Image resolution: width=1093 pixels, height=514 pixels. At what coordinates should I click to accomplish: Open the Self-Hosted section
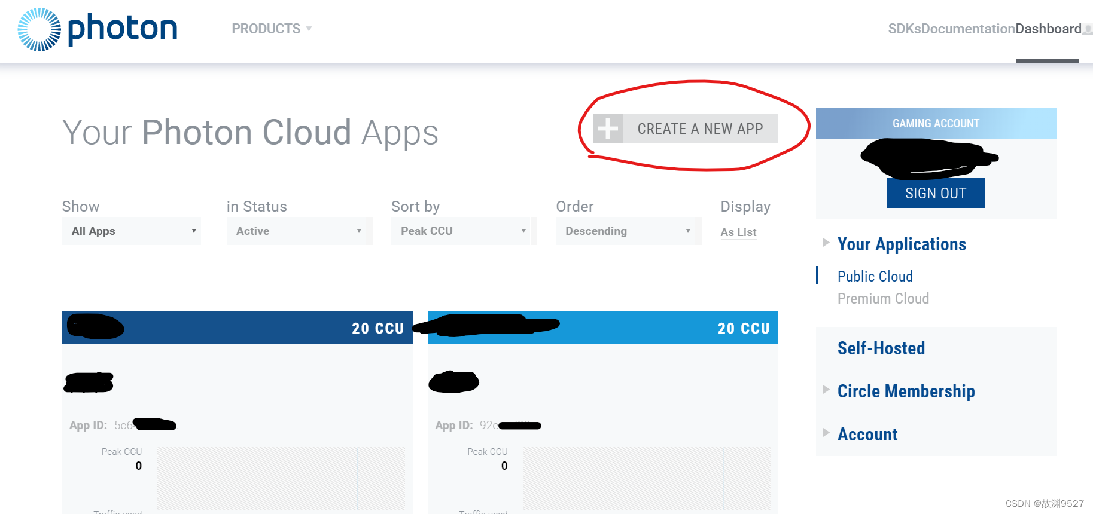point(881,348)
